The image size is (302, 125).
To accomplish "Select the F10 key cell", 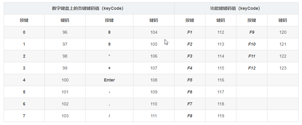I will 252,44.
